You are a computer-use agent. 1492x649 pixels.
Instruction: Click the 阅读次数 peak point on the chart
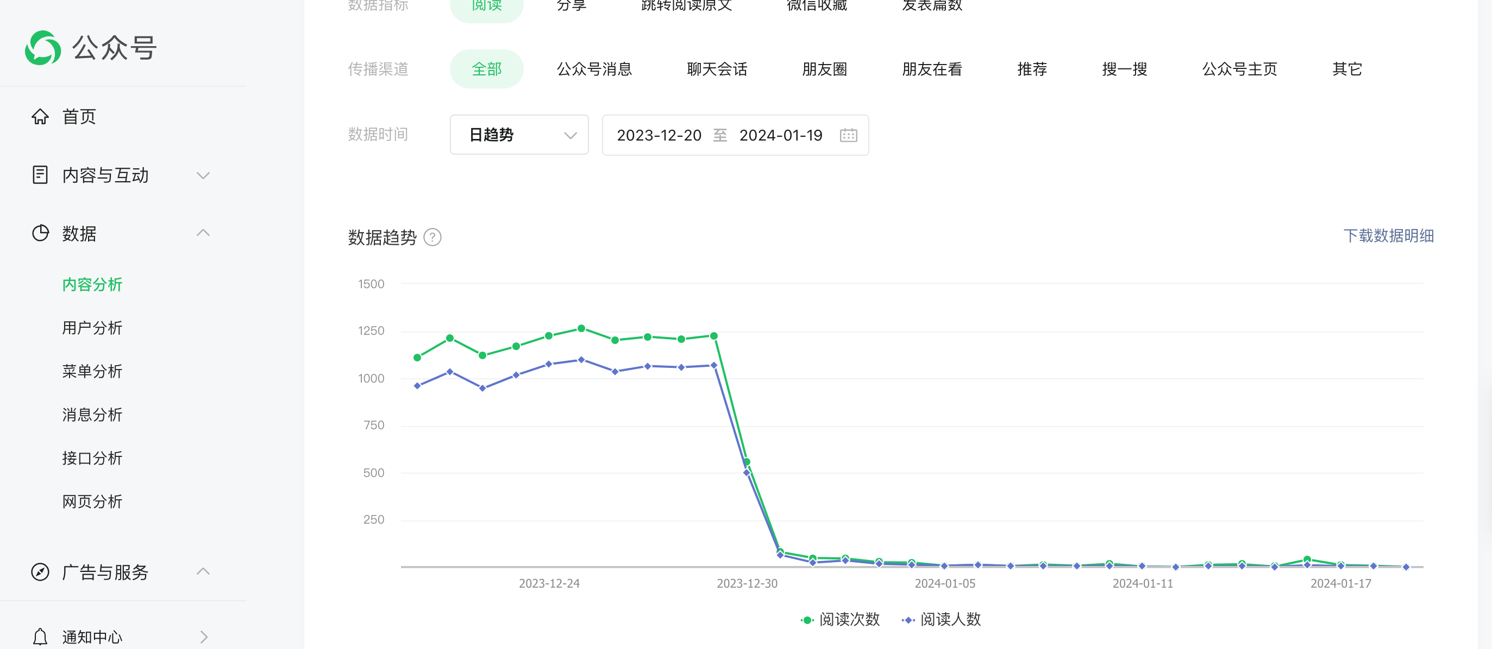pyautogui.click(x=581, y=328)
